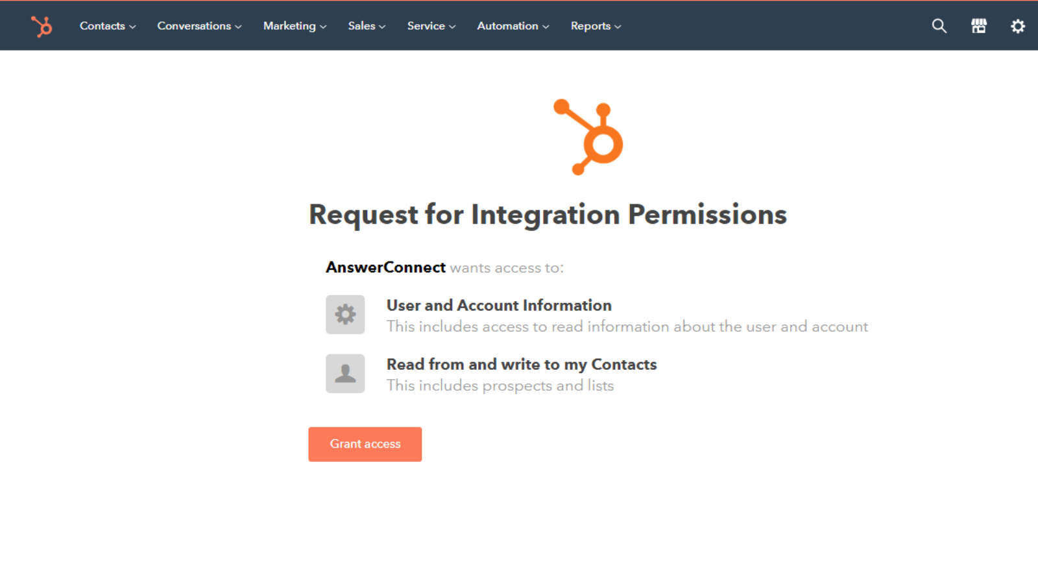Open the search magnifier icon
This screenshot has width=1038, height=584.
(939, 26)
